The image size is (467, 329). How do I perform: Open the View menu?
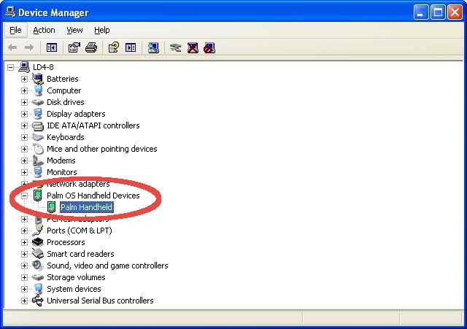click(x=74, y=30)
